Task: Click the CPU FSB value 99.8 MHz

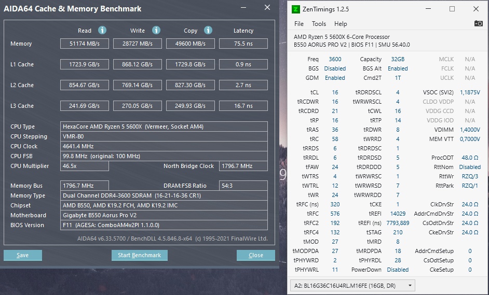Action: pyautogui.click(x=164, y=156)
